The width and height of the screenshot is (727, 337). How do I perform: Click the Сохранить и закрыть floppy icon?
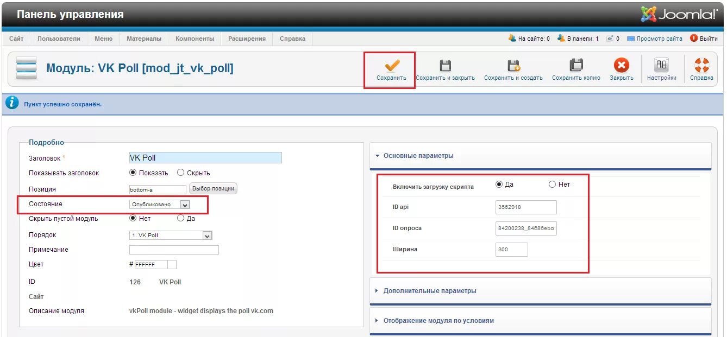(445, 66)
